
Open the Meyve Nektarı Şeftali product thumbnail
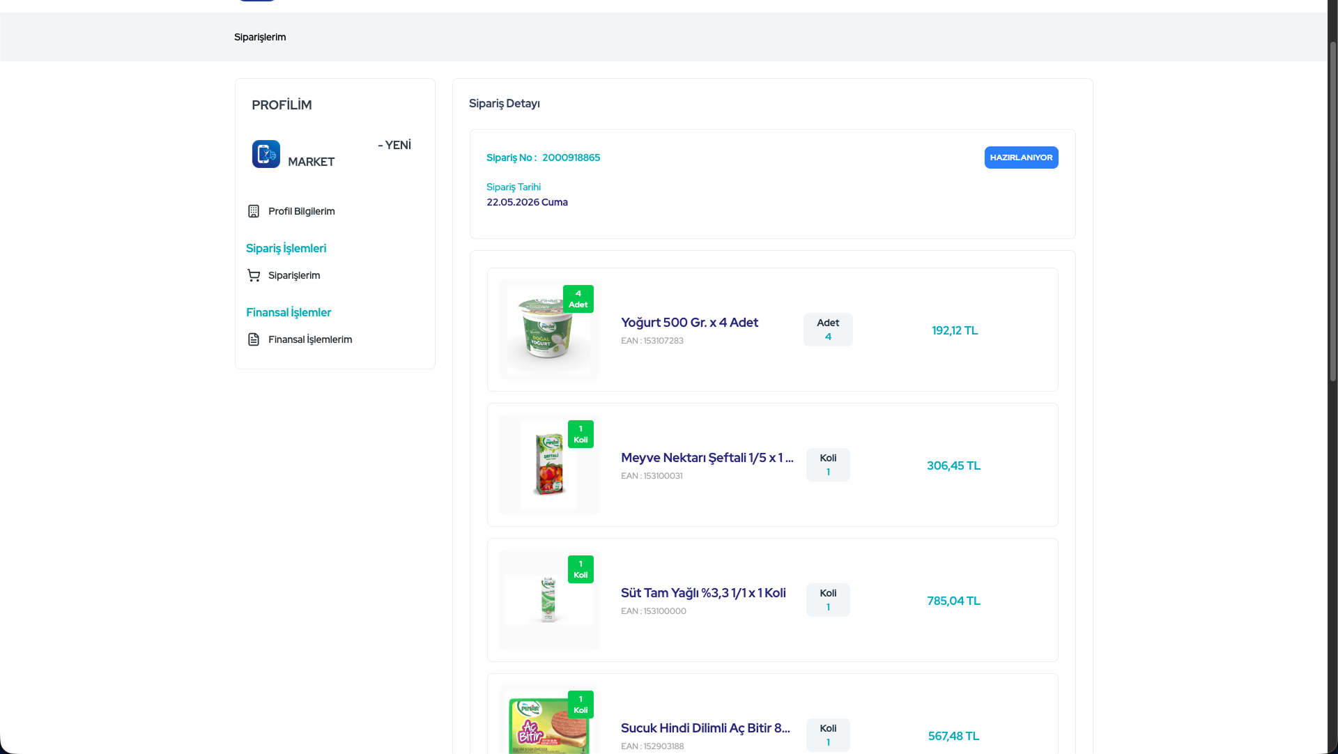pos(548,465)
